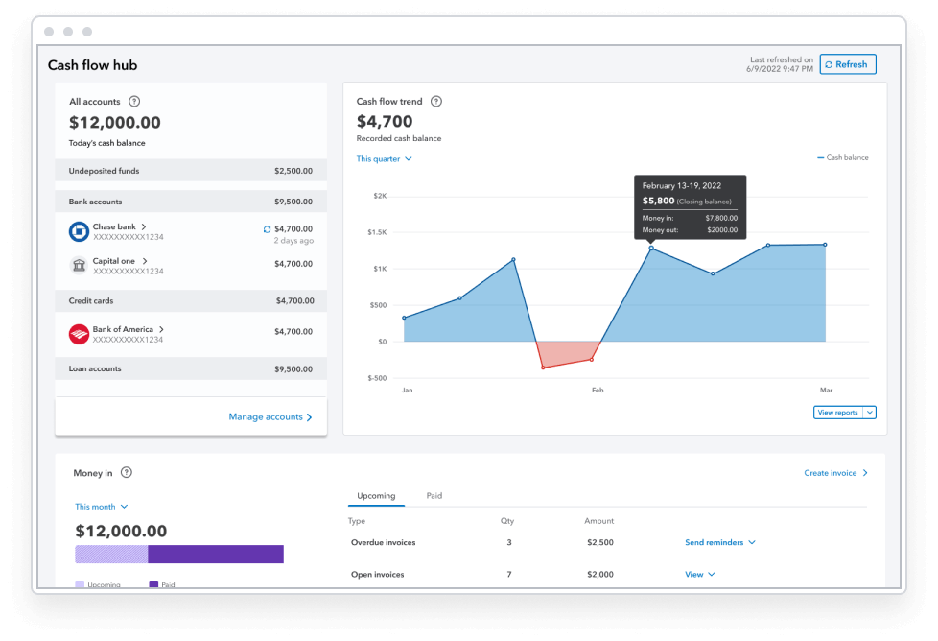Click the Loan accounts row
Screen dimensions: 938x641
pyautogui.click(x=191, y=368)
